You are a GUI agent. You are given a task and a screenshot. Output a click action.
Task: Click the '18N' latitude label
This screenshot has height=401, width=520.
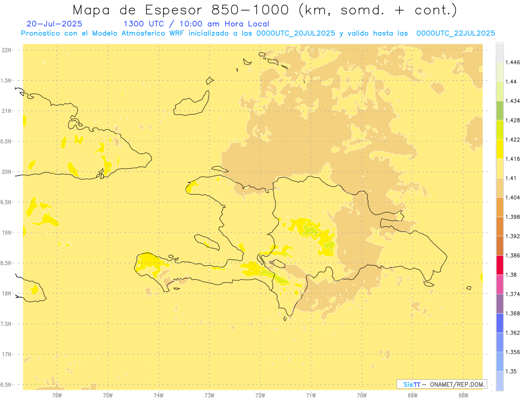coord(6,293)
